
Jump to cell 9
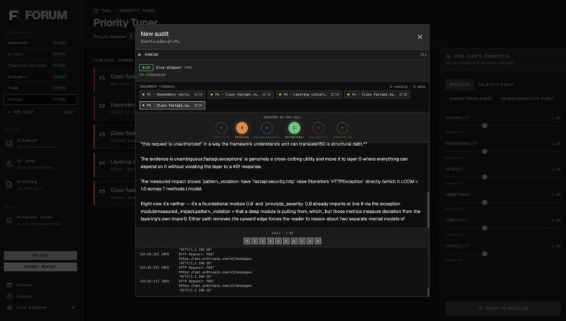(x=317, y=241)
